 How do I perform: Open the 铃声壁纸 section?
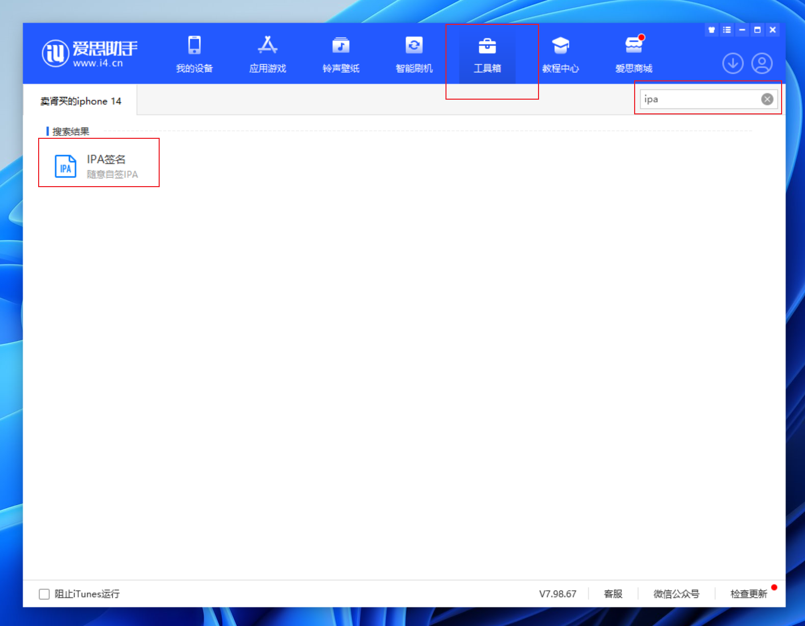(341, 54)
